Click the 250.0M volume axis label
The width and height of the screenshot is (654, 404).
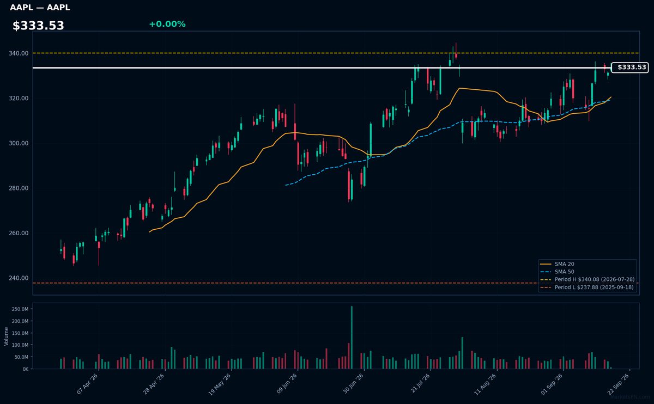pos(20,309)
